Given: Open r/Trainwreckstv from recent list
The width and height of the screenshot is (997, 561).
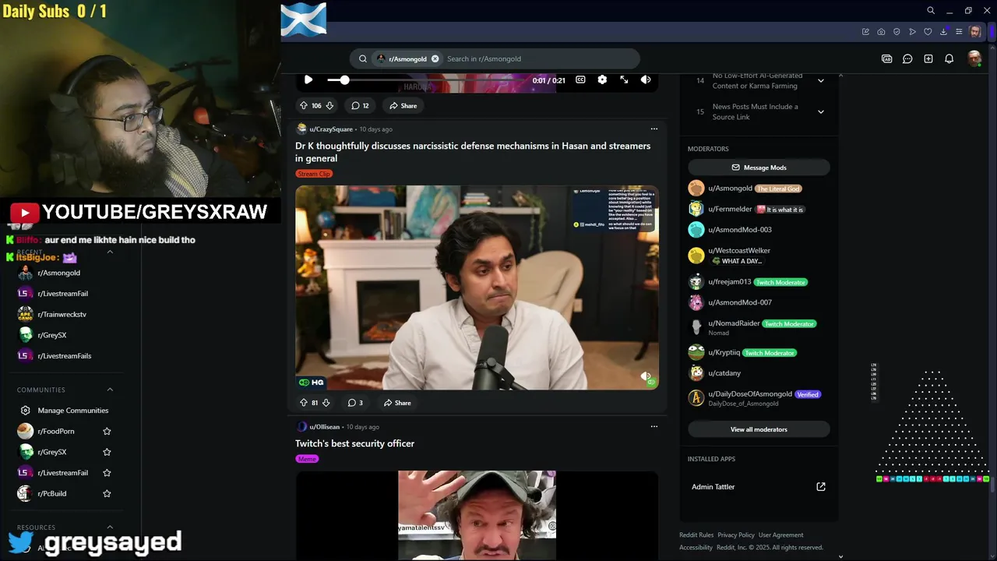Looking at the screenshot, I should pyautogui.click(x=62, y=314).
